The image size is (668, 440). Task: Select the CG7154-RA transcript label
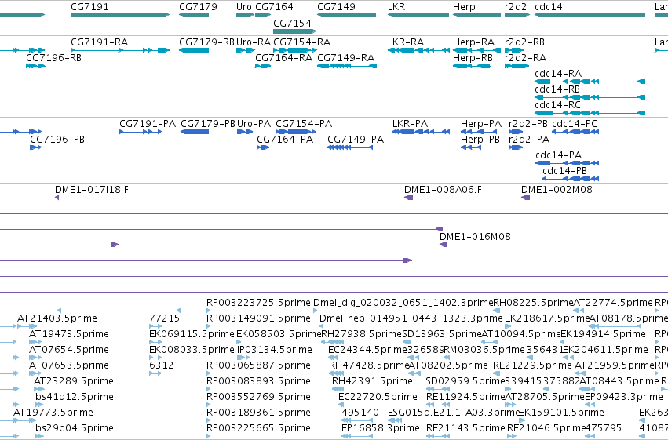[302, 42]
